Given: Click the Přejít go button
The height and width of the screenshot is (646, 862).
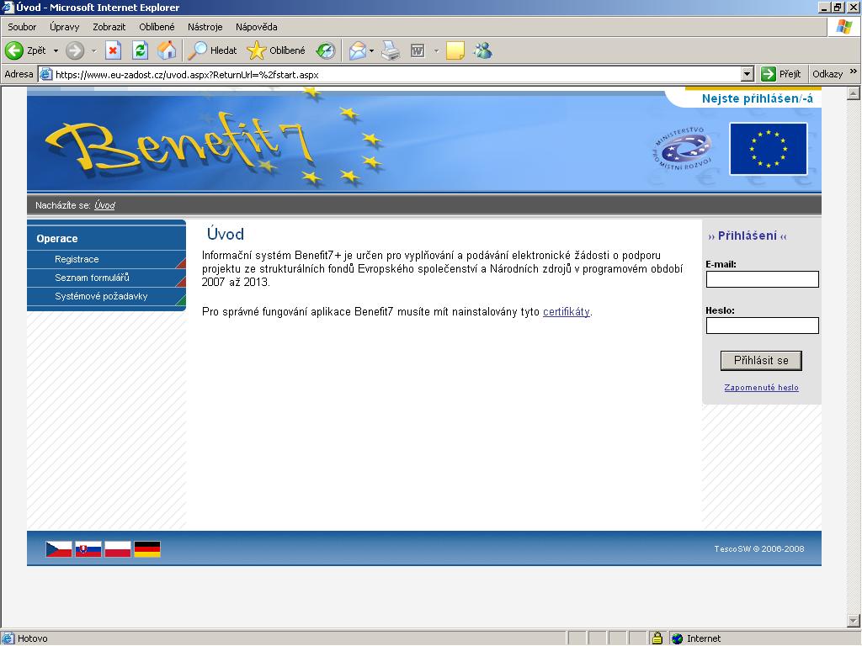Looking at the screenshot, I should coord(781,74).
